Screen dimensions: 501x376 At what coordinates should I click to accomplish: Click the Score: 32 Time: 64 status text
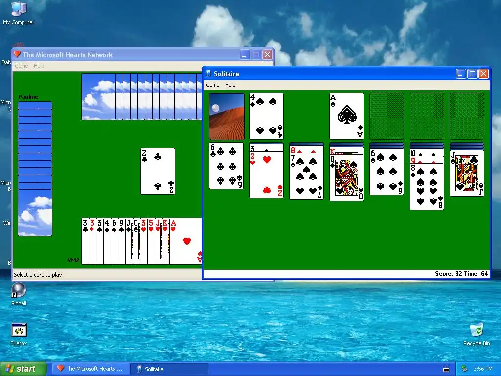coord(461,274)
